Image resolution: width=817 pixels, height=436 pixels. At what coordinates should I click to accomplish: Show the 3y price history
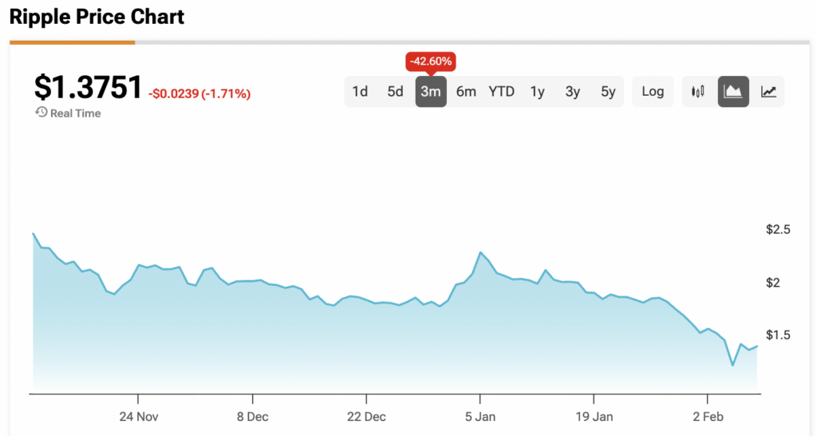pyautogui.click(x=573, y=92)
